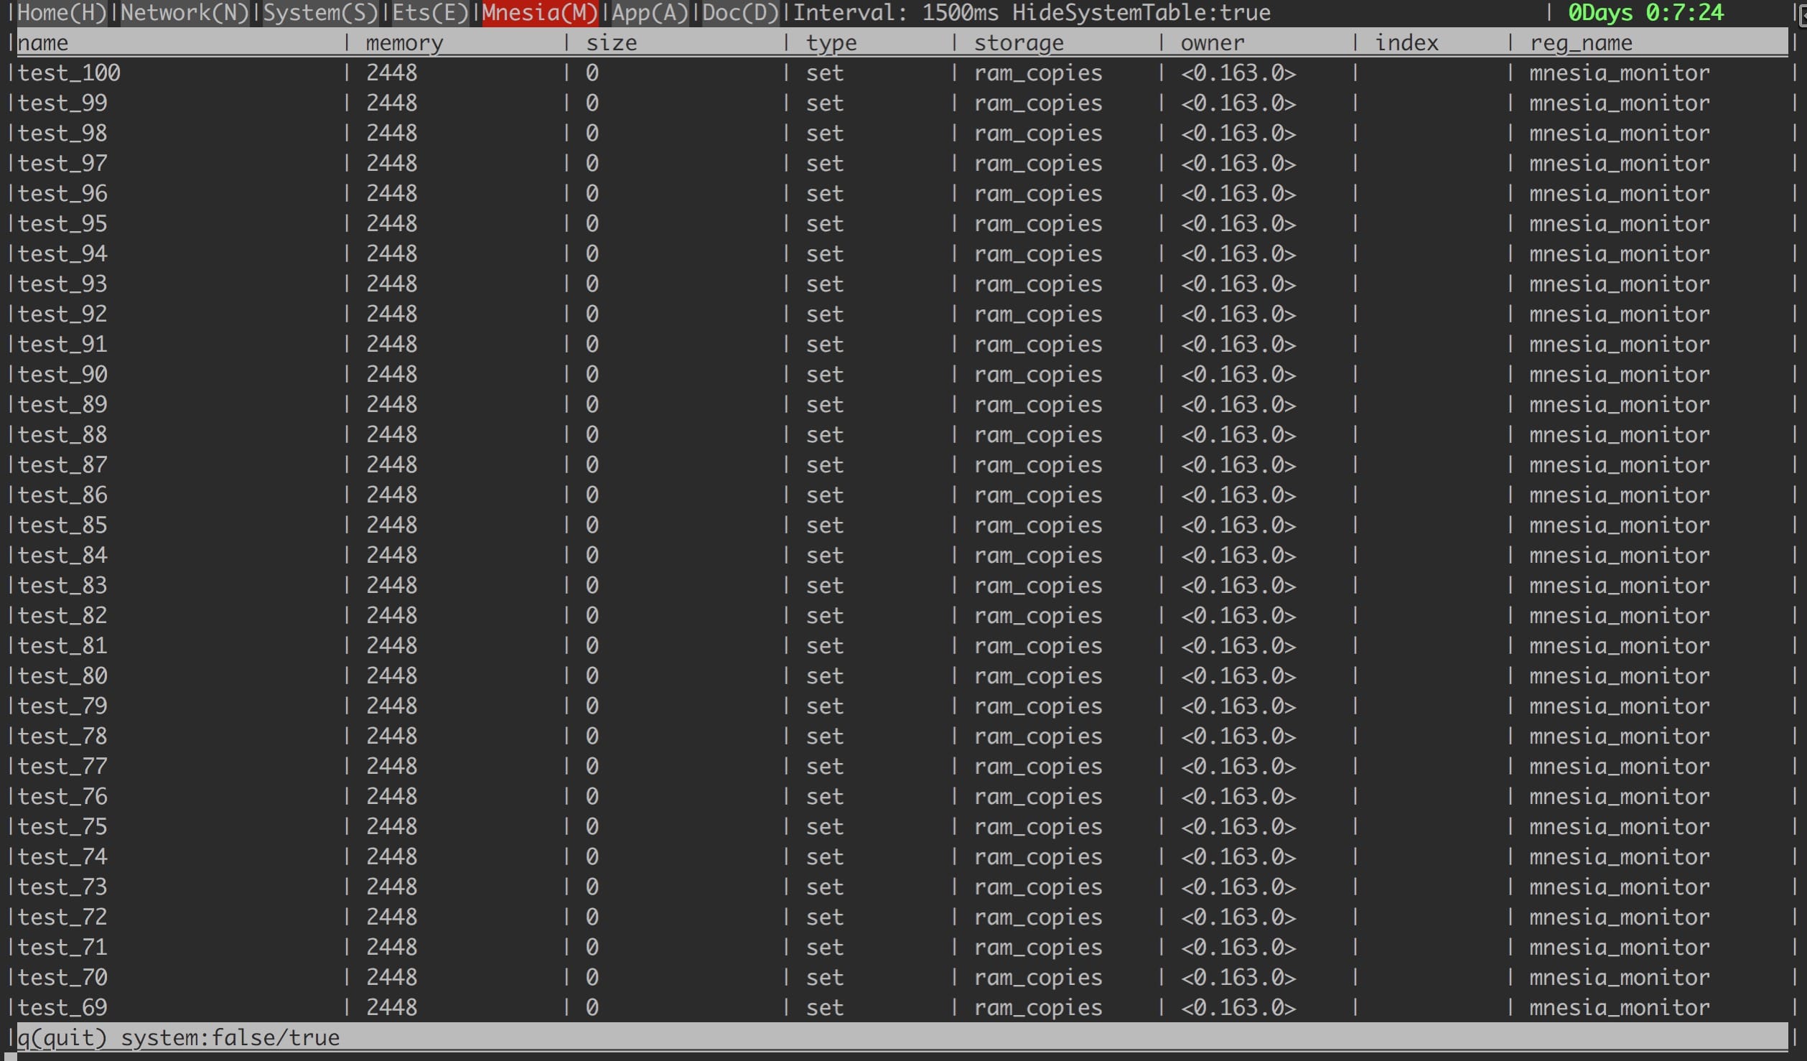
Task: Select the System(S) tab
Action: point(320,13)
